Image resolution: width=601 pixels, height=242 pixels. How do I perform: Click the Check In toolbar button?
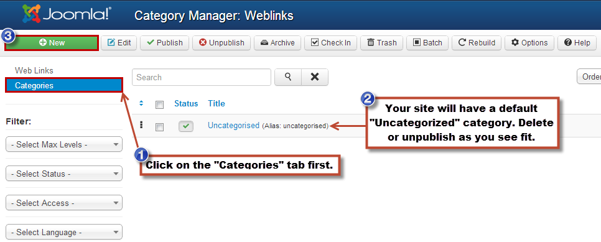click(x=331, y=43)
